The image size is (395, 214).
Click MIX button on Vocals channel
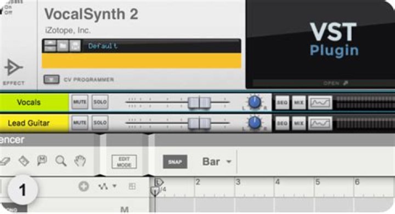(x=299, y=103)
